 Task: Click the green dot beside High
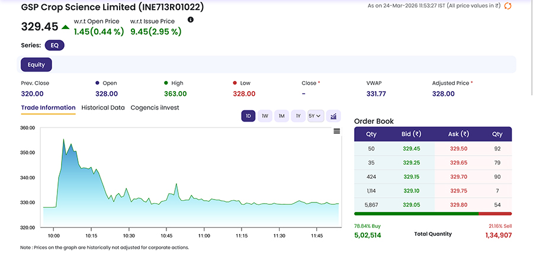point(166,83)
